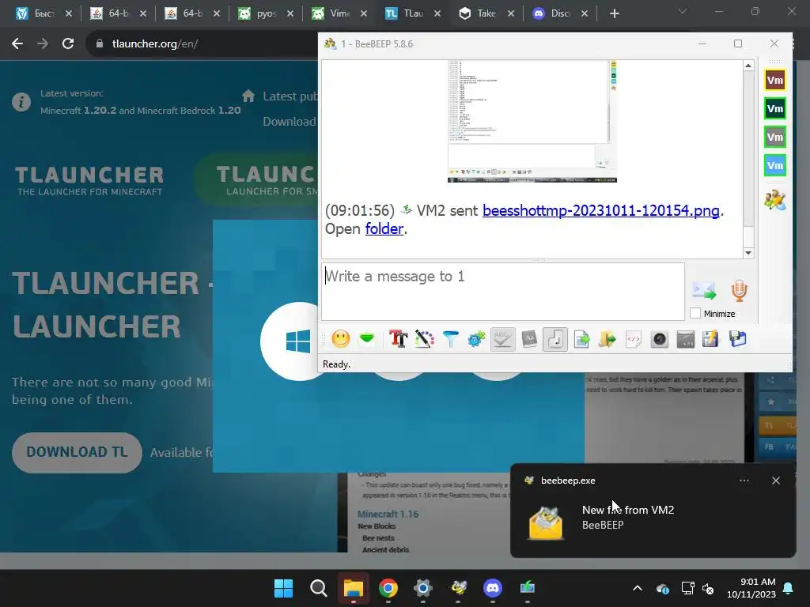Open the notification center bell icon
The height and width of the screenshot is (607, 810).
tap(789, 588)
